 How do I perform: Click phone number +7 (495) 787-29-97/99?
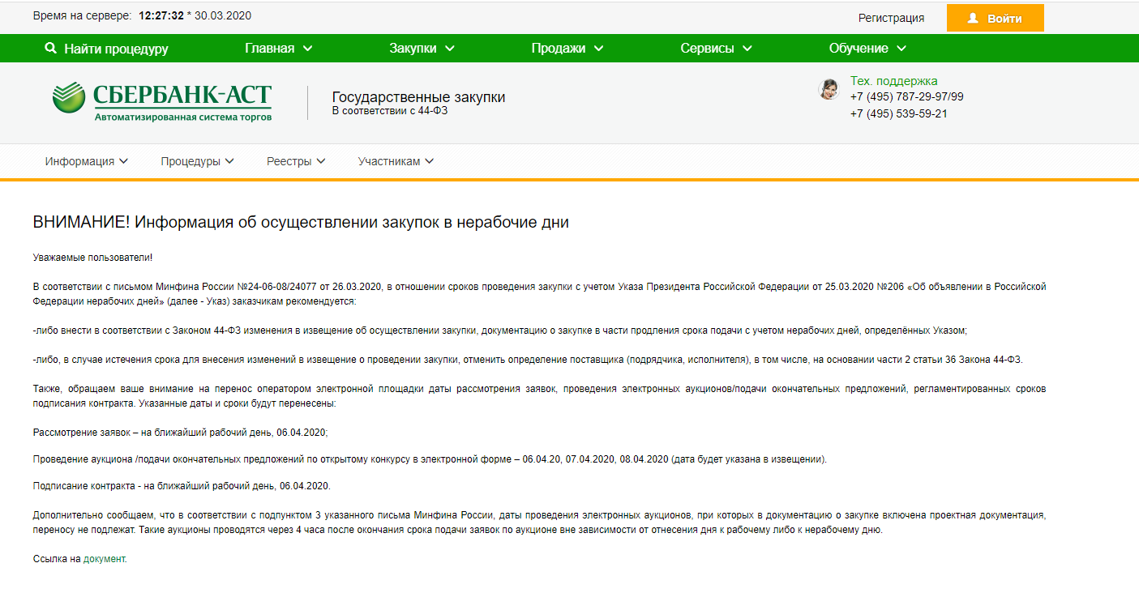(906, 97)
